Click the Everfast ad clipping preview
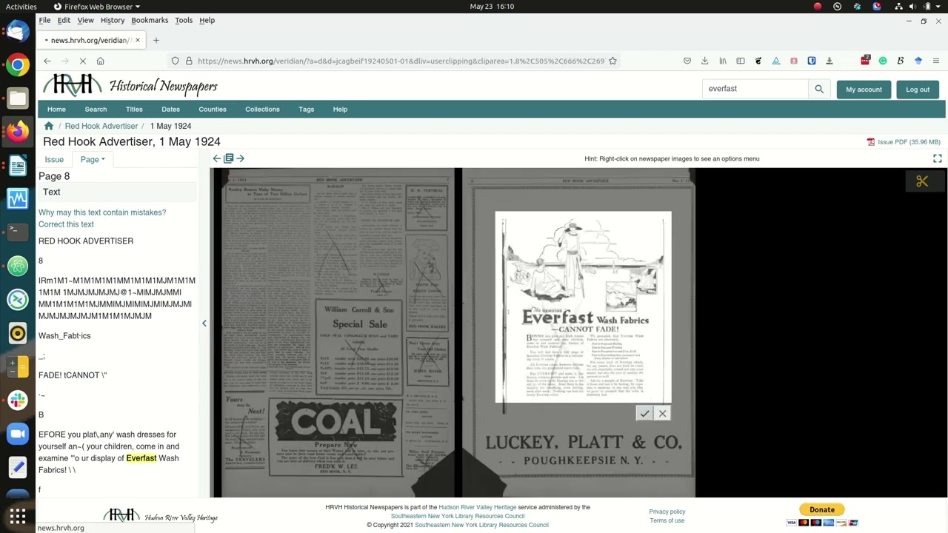 click(x=583, y=307)
